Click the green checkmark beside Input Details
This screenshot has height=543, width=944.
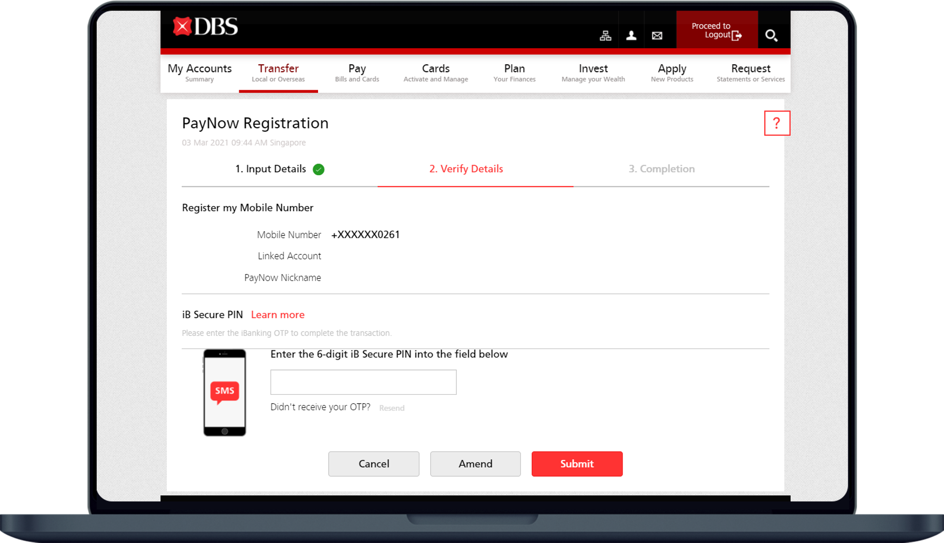click(319, 169)
